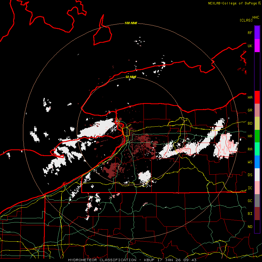Screen dimensions: 262x262
Task: Click the IC pink legend swatch
Action: click(x=257, y=188)
